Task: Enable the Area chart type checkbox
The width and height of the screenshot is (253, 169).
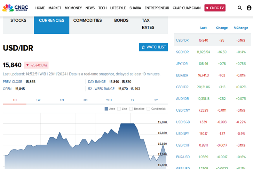Action: click(106, 109)
